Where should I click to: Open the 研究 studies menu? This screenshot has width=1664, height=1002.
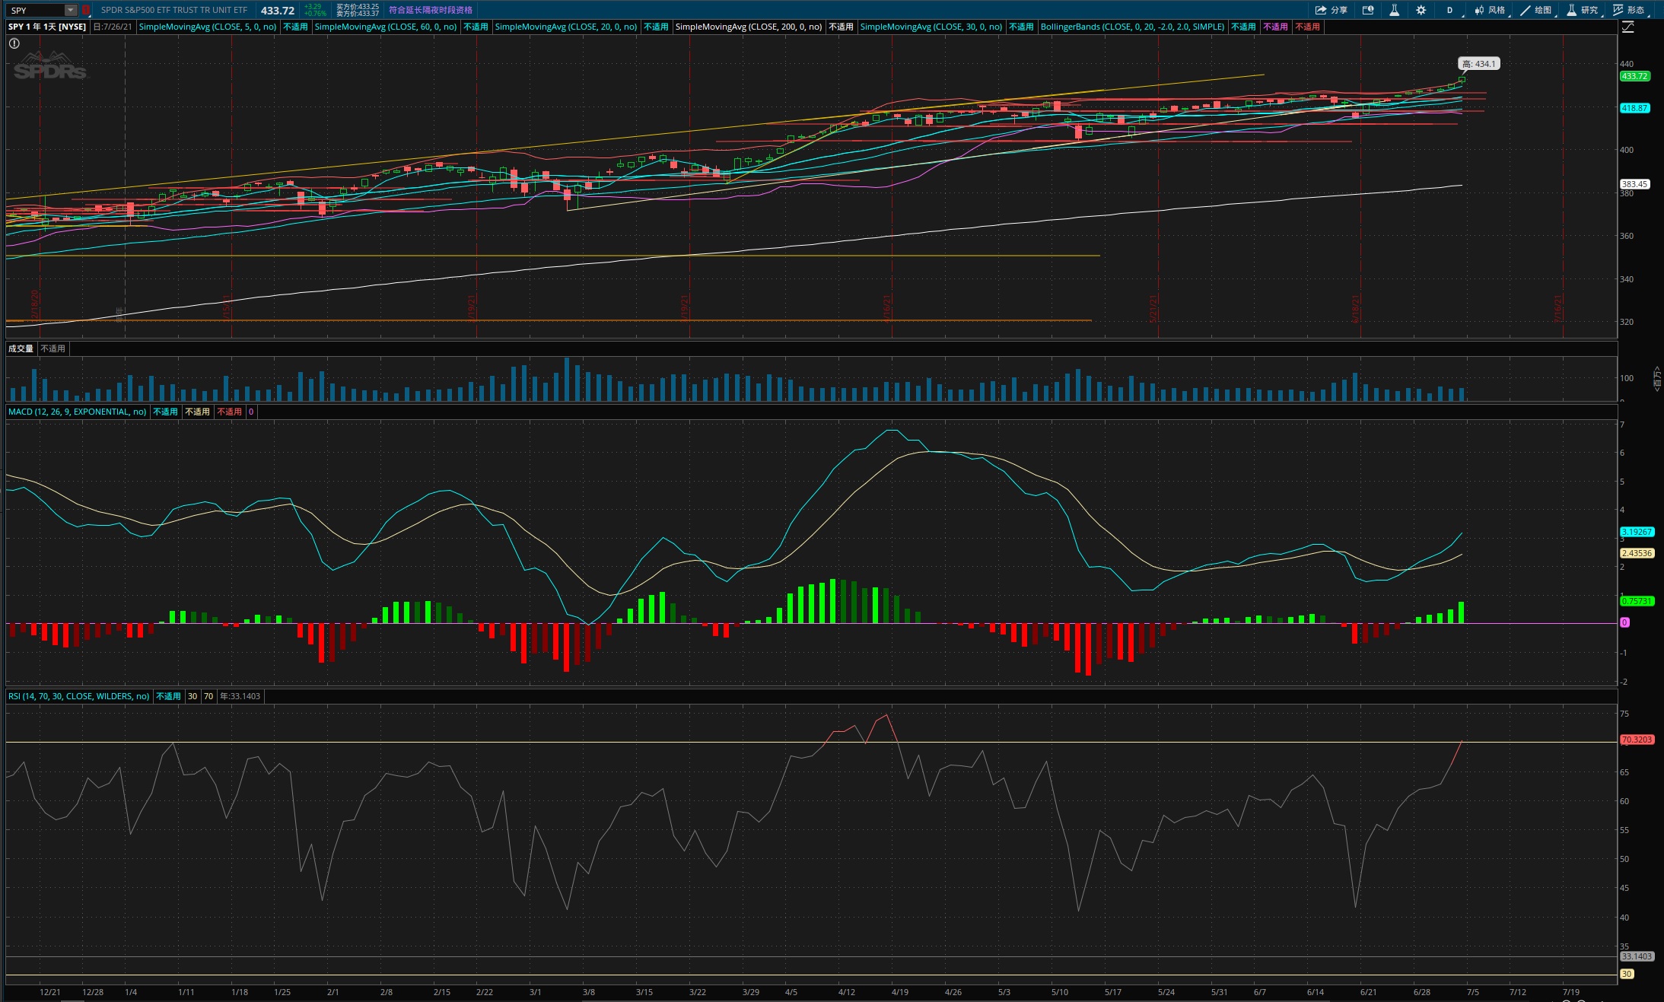coord(1589,10)
